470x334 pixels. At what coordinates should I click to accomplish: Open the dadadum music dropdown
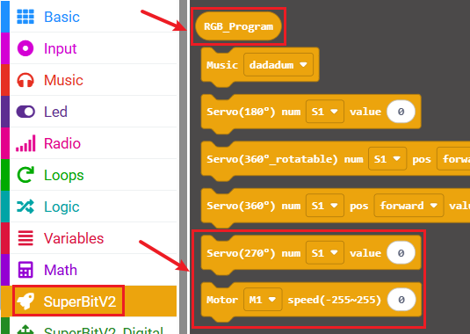click(278, 65)
